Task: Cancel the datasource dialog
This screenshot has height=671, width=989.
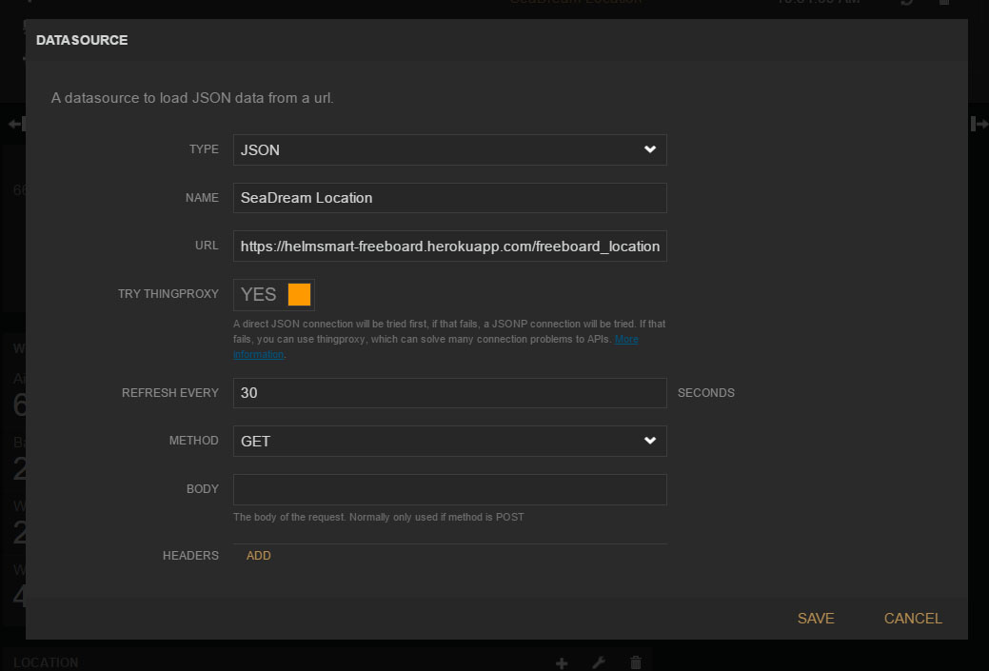Action: 913,619
